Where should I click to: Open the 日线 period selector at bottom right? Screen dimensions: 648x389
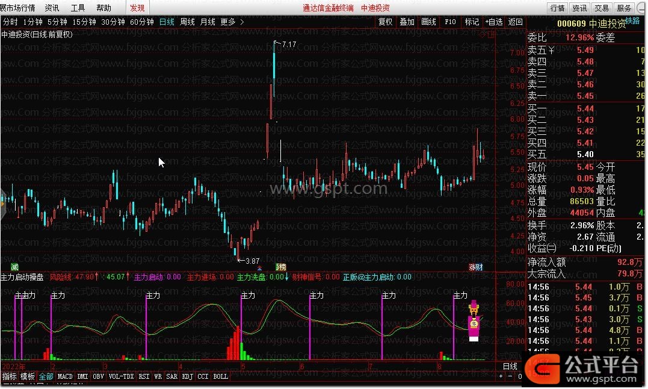pyautogui.click(x=510, y=366)
